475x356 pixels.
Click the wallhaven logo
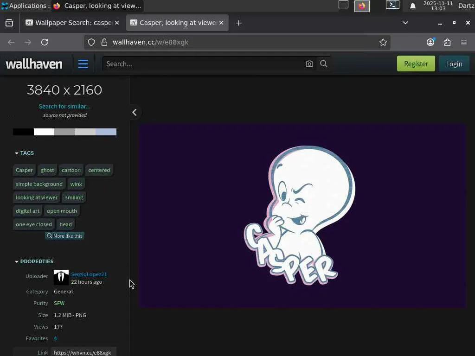34,64
